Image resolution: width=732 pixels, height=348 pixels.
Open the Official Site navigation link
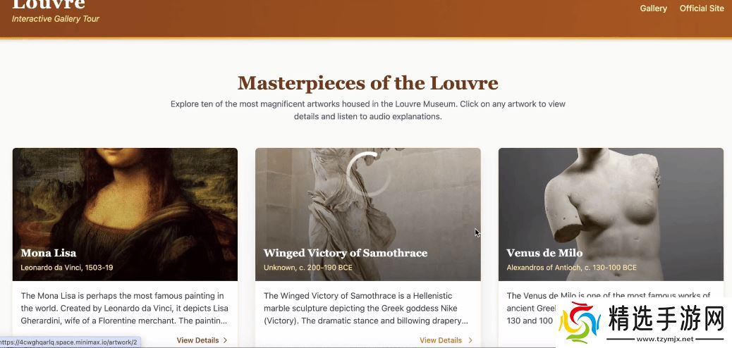click(702, 8)
